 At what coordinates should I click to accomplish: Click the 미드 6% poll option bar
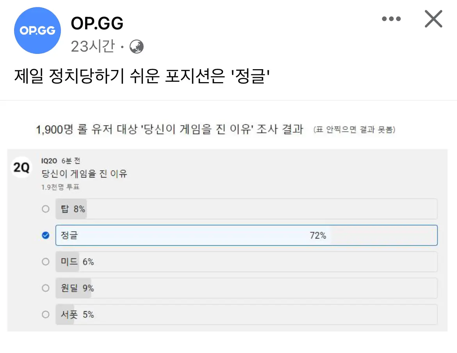click(x=246, y=262)
